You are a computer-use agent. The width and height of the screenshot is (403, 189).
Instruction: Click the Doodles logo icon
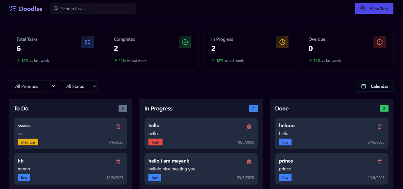pos(12,9)
